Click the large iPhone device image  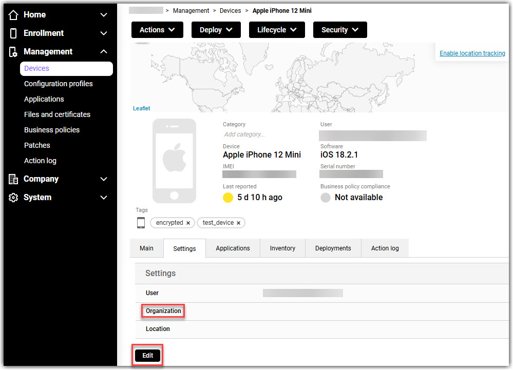175,161
